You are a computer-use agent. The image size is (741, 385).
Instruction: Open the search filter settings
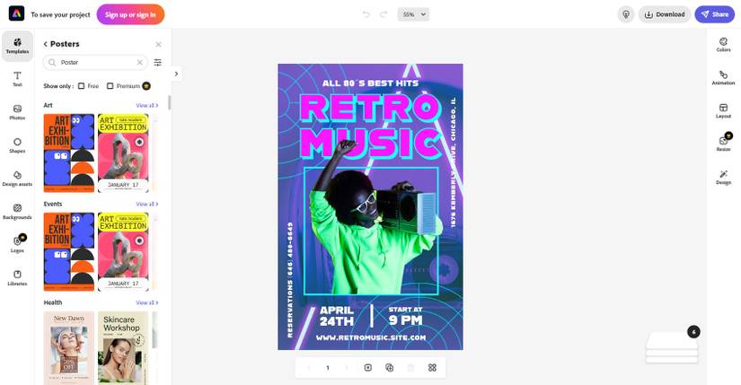pos(158,62)
